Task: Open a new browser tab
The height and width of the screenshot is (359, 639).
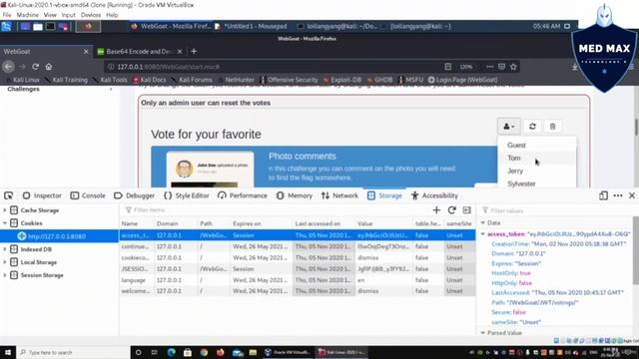Action: (194, 51)
